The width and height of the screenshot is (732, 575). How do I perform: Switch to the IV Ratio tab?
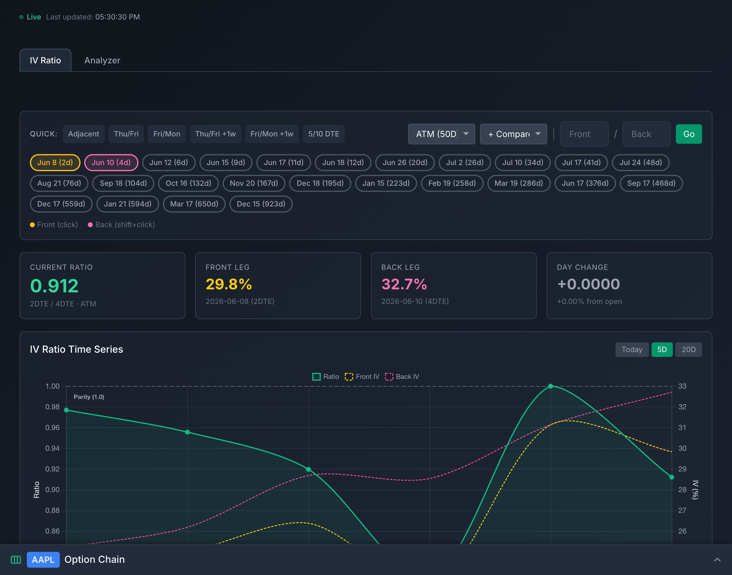[45, 60]
